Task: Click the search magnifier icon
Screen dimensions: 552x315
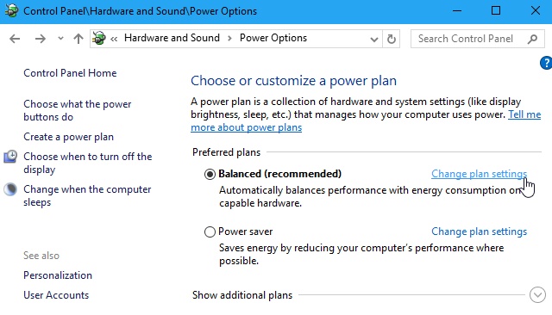Action: 532,39
